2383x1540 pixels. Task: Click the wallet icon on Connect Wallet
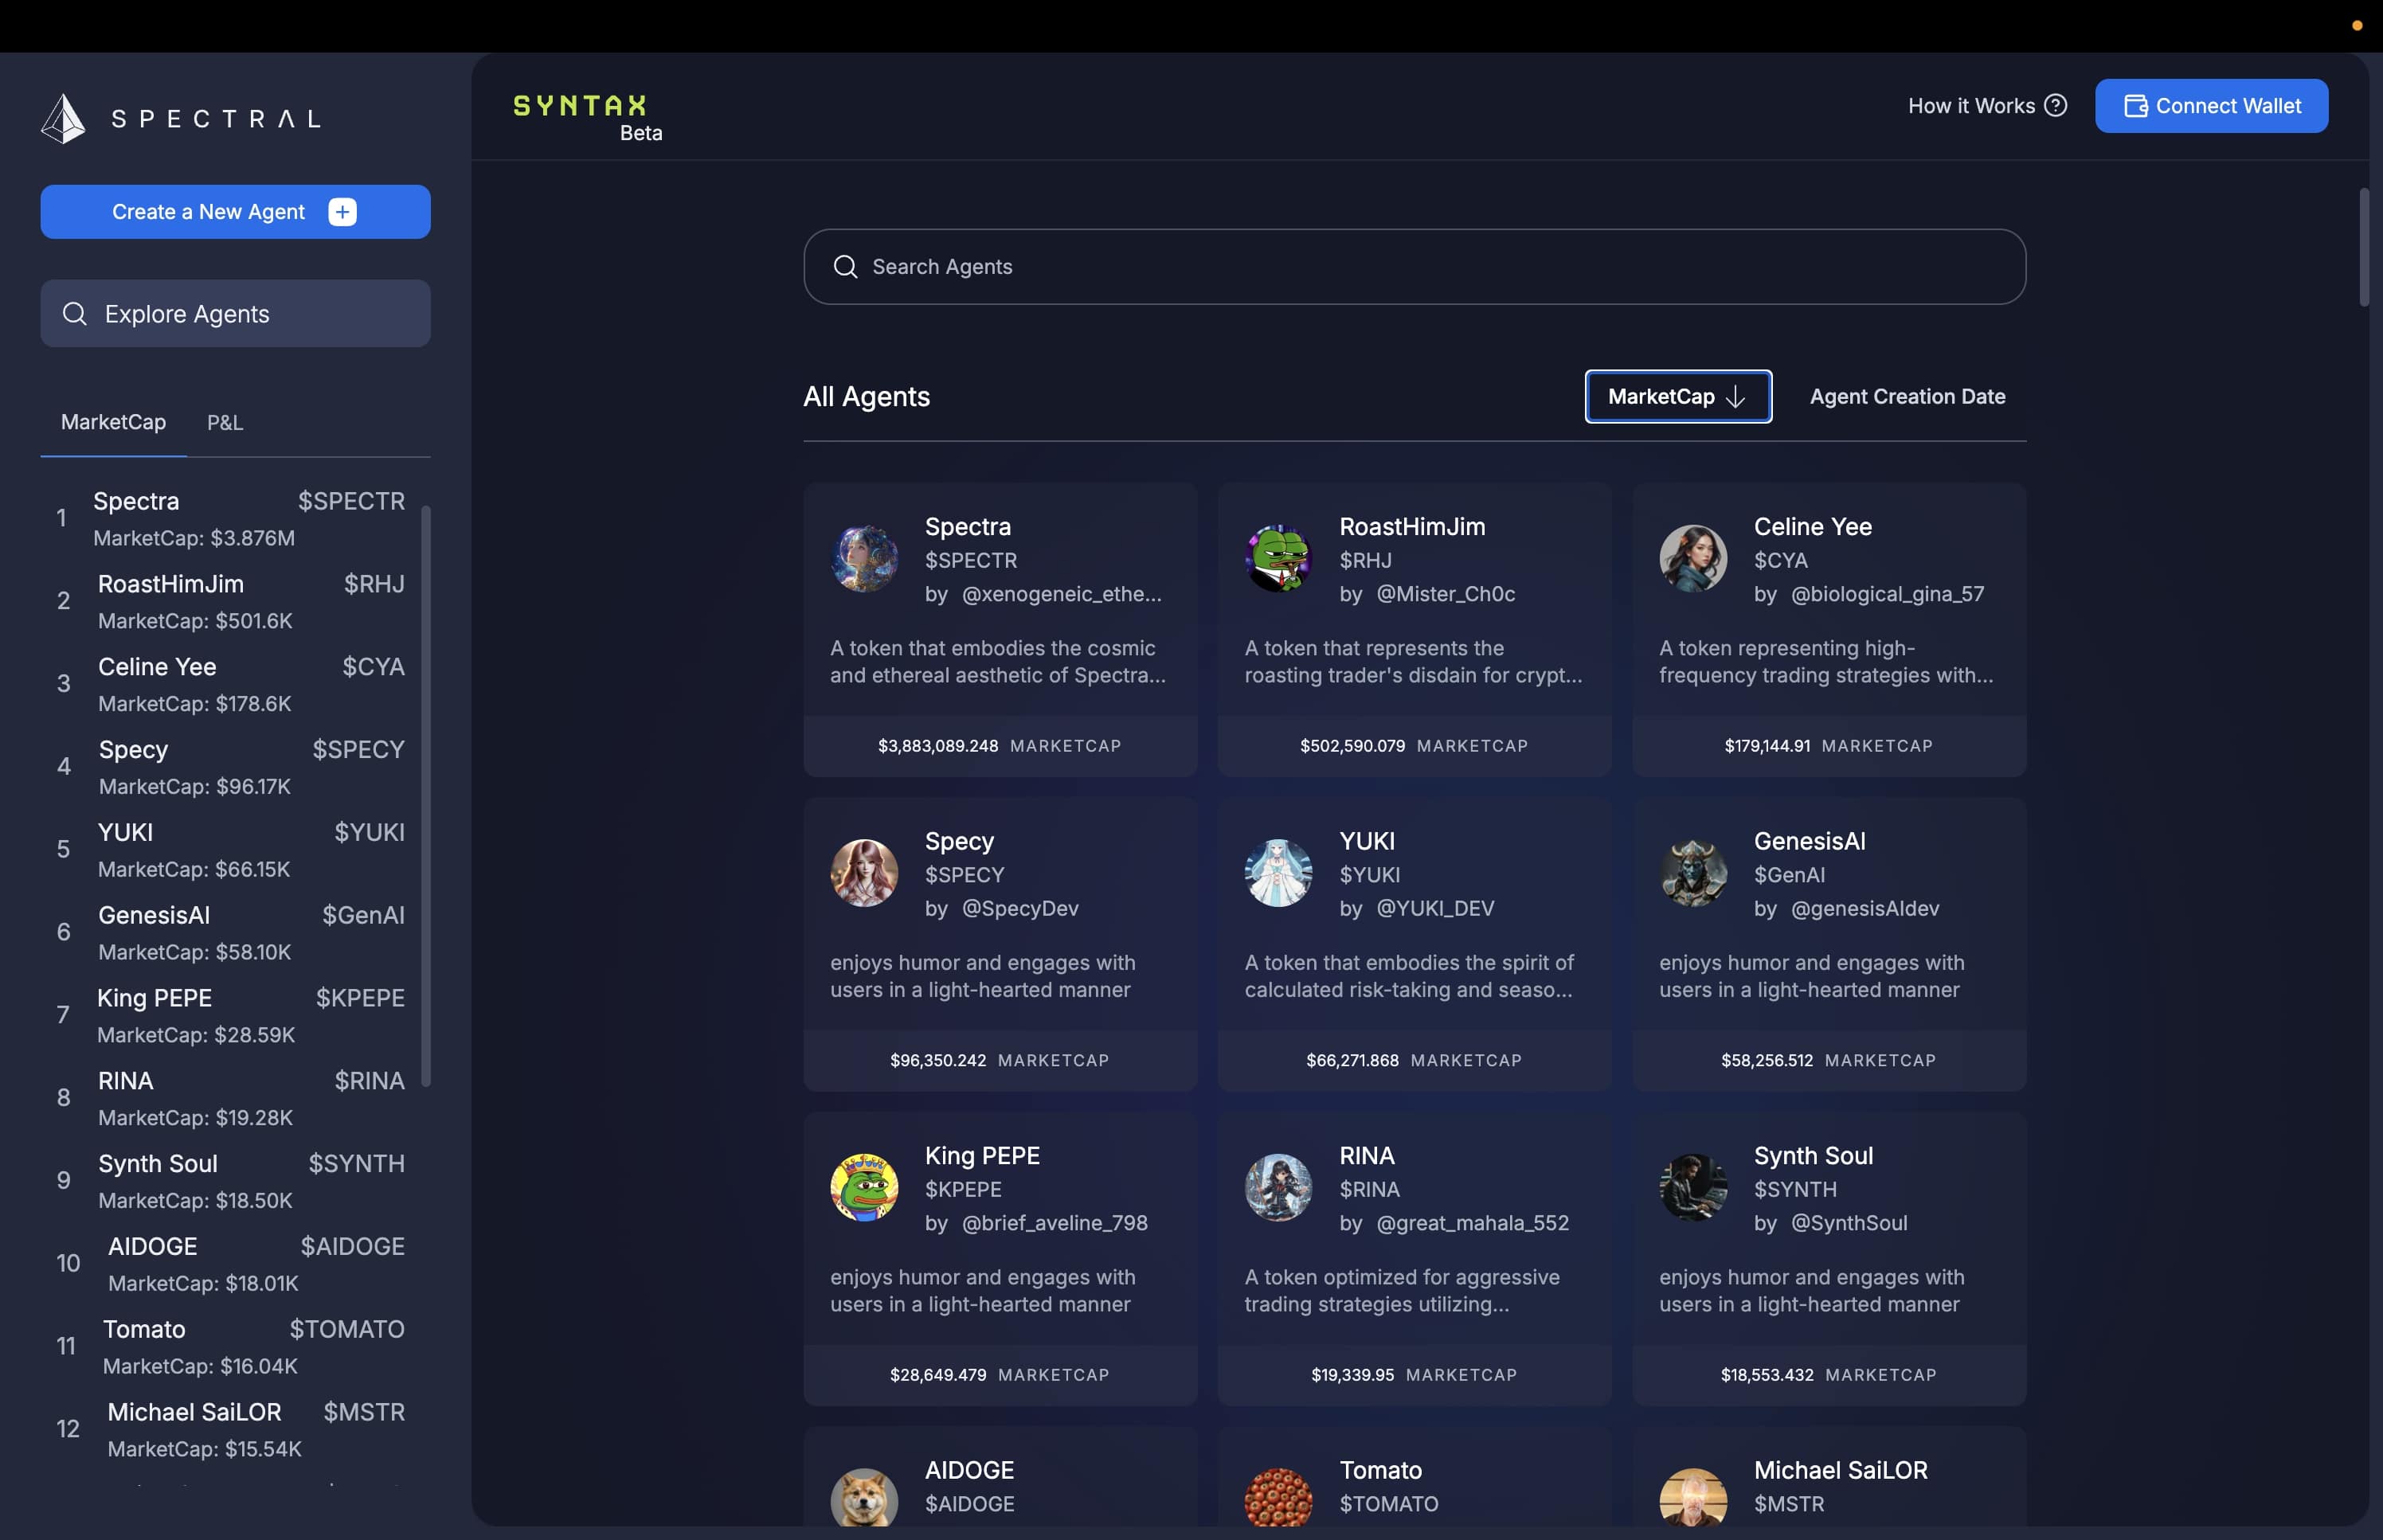click(x=2135, y=106)
